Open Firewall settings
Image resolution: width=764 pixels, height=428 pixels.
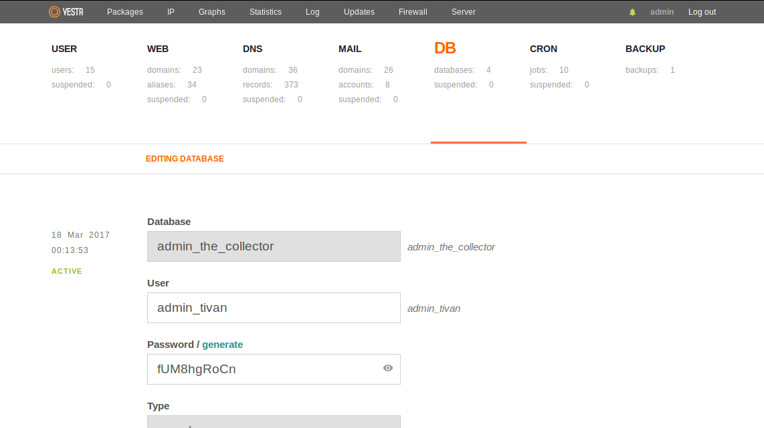tap(413, 12)
